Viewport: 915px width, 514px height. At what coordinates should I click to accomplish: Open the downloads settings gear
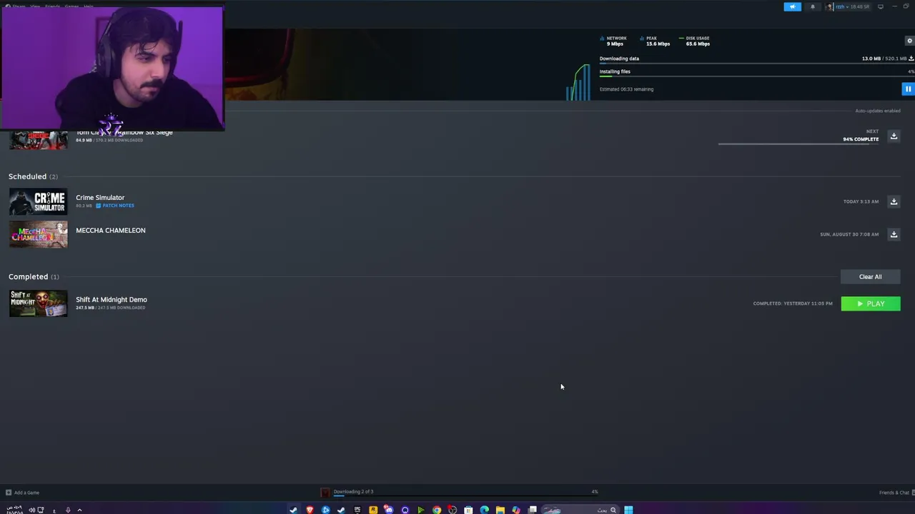[909, 41]
